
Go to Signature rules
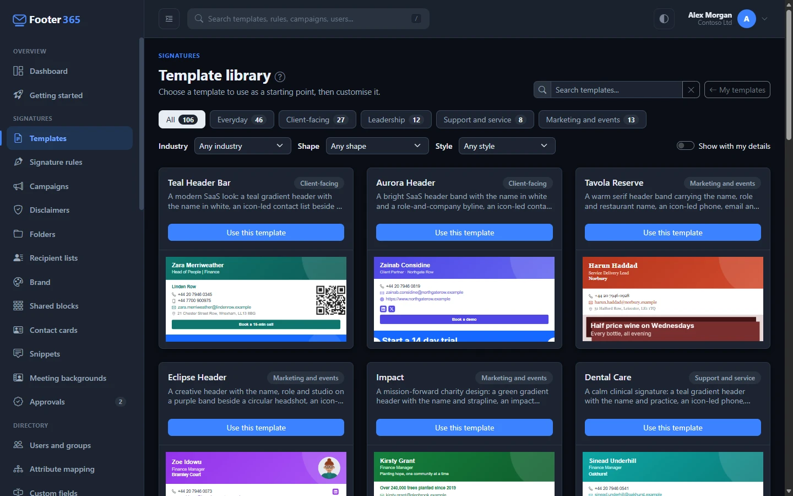pyautogui.click(x=70, y=162)
